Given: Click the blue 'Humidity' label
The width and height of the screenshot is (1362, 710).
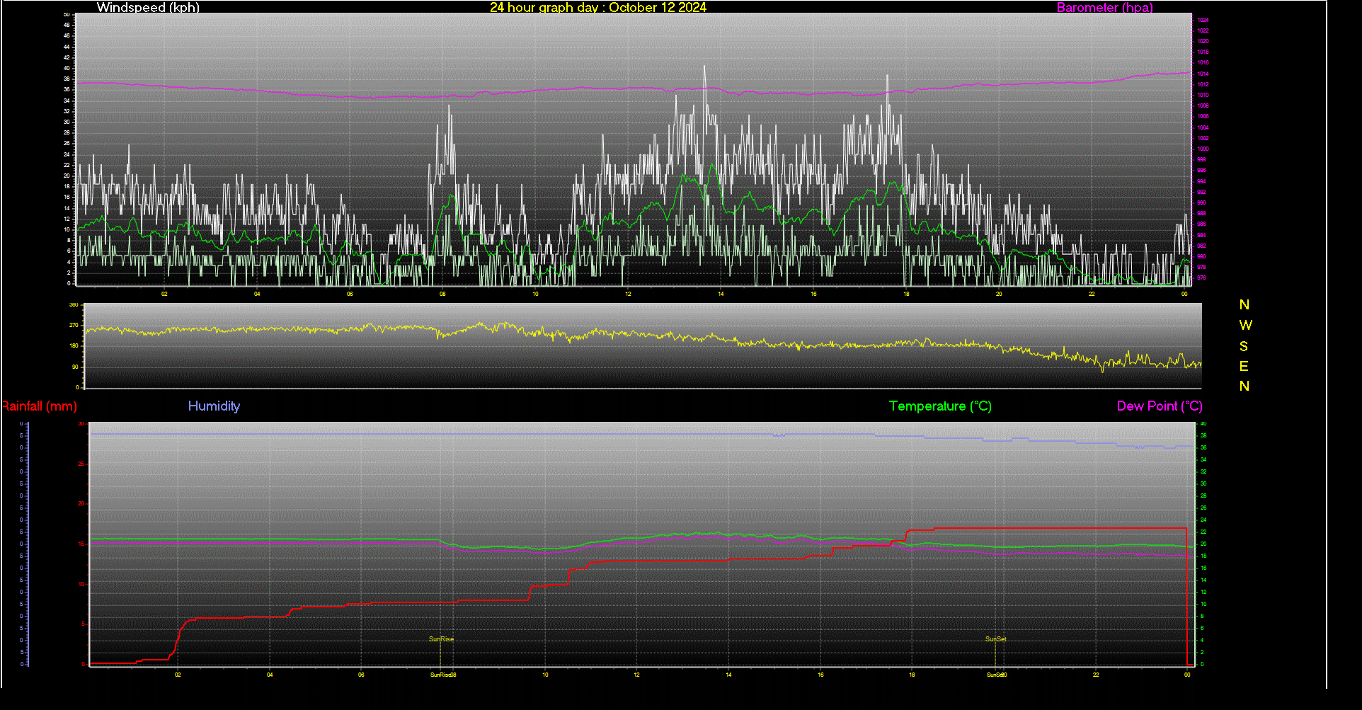Looking at the screenshot, I should coord(214,406).
